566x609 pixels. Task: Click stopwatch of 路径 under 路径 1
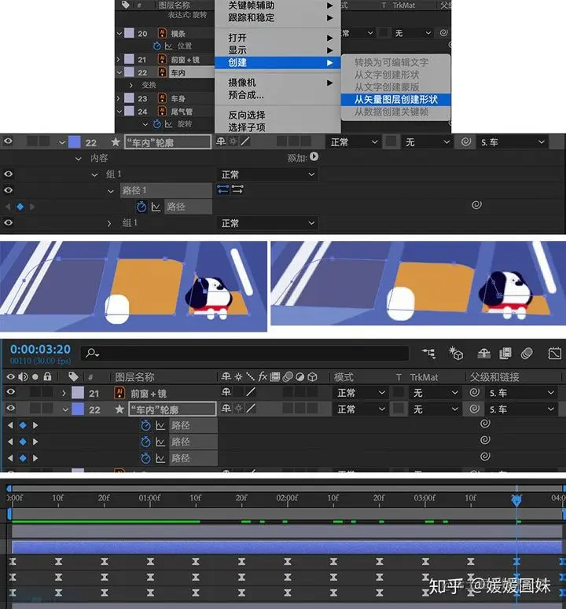[x=141, y=207]
